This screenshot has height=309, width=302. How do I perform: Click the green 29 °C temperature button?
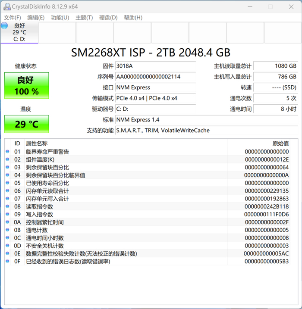click(27, 124)
